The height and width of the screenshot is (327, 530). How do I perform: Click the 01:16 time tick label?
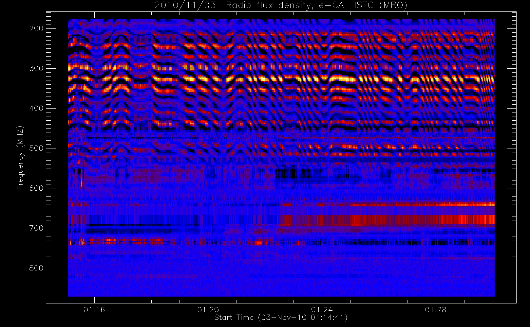click(94, 310)
